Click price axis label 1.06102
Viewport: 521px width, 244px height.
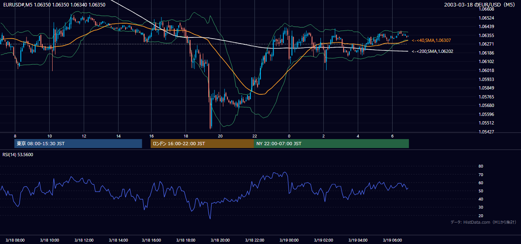coord(486,61)
